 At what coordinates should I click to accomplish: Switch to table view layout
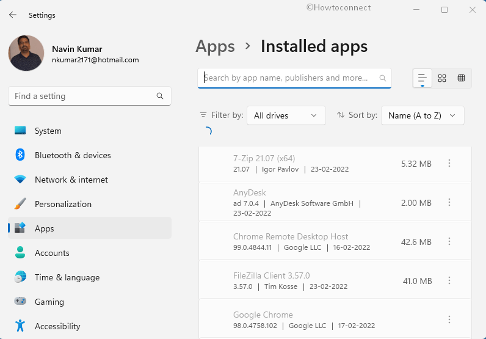(x=461, y=78)
